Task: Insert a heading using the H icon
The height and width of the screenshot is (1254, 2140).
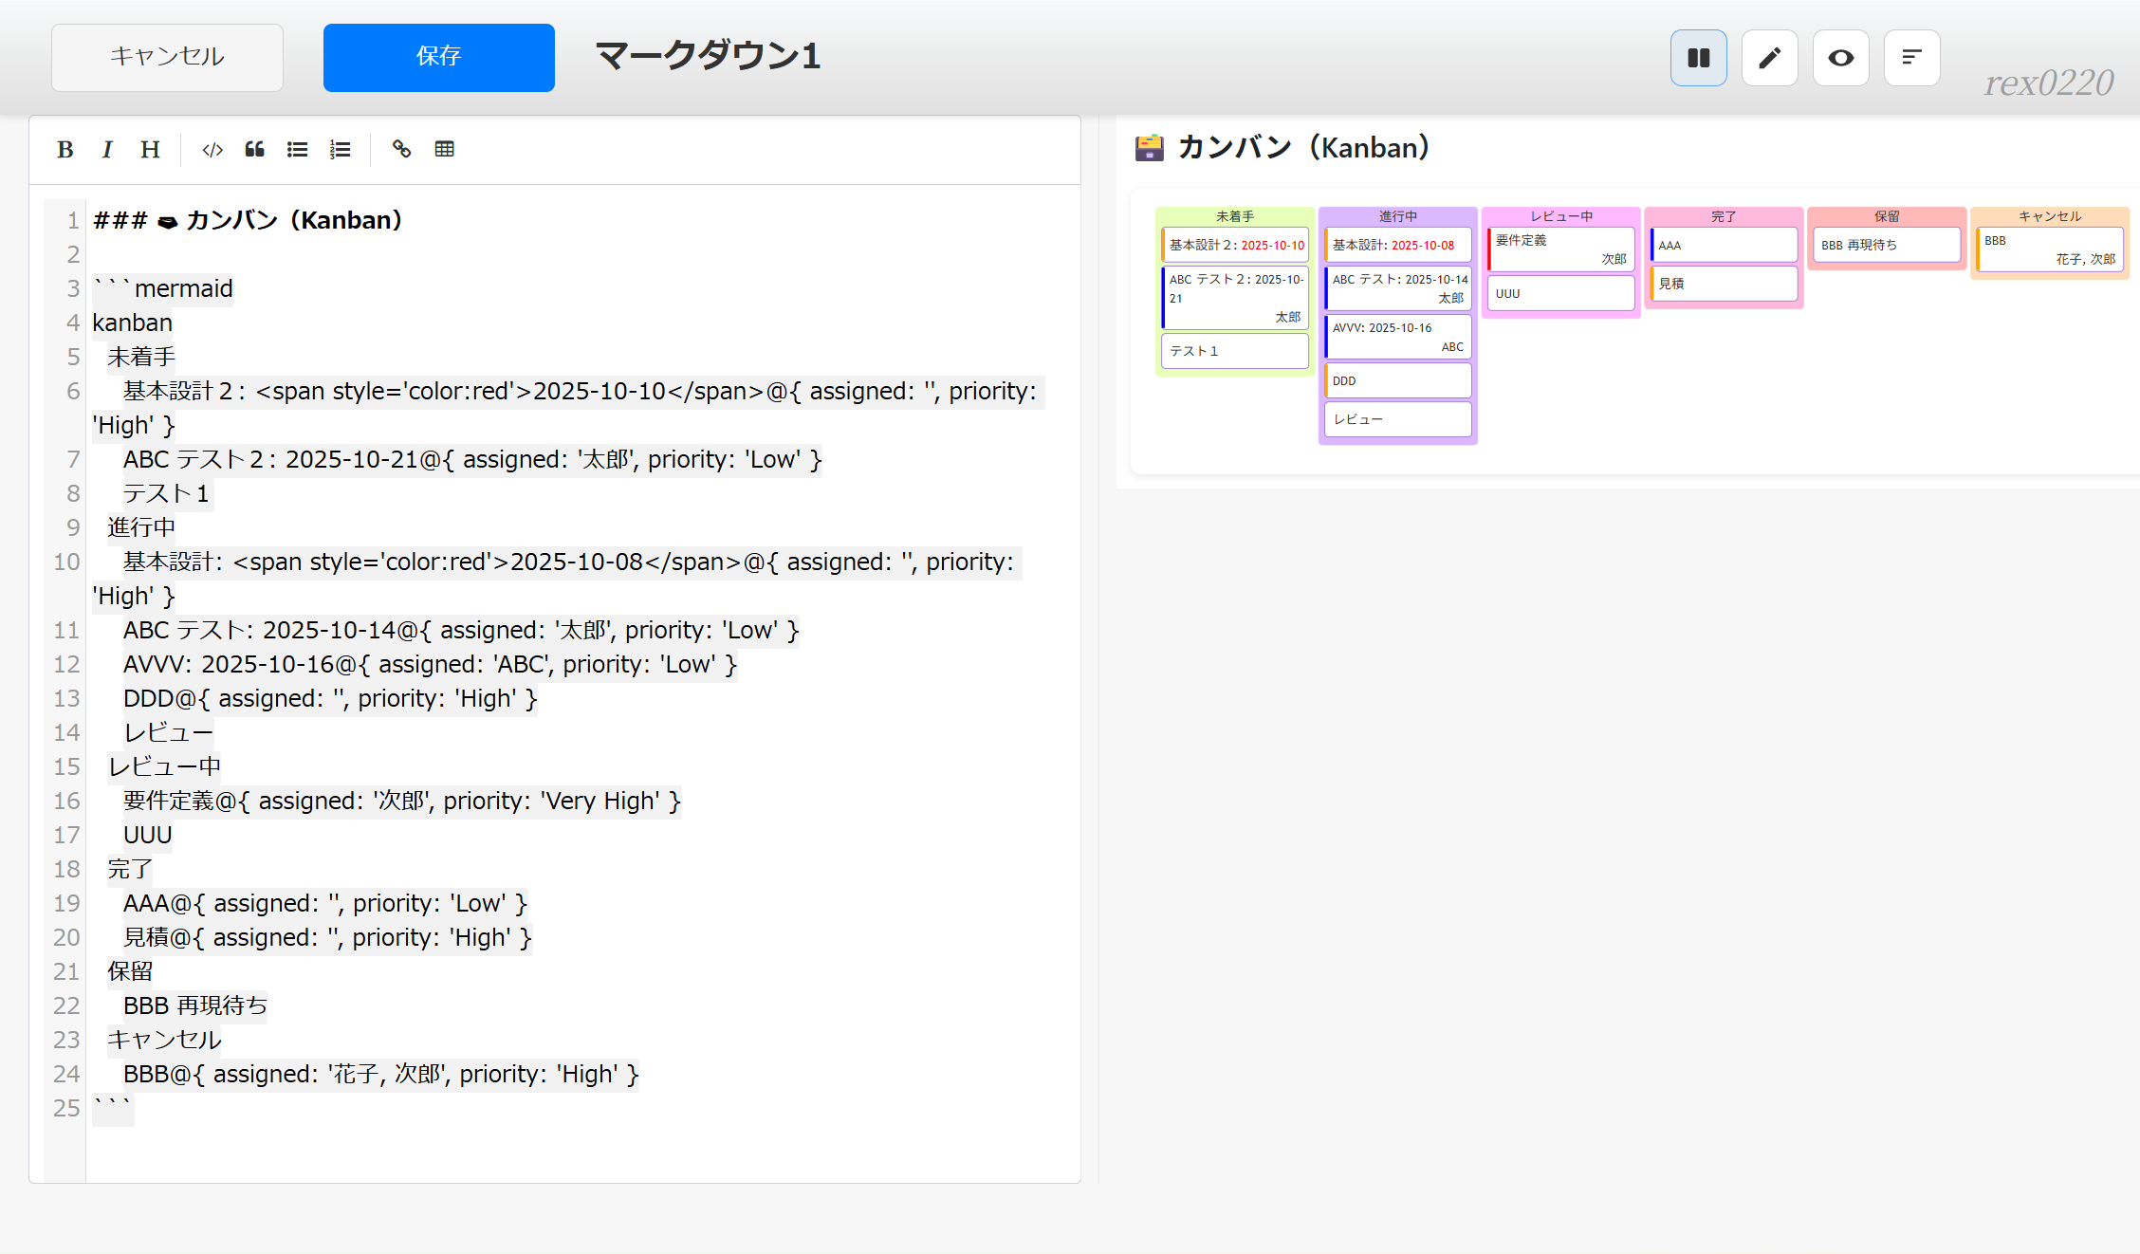Action: (150, 149)
